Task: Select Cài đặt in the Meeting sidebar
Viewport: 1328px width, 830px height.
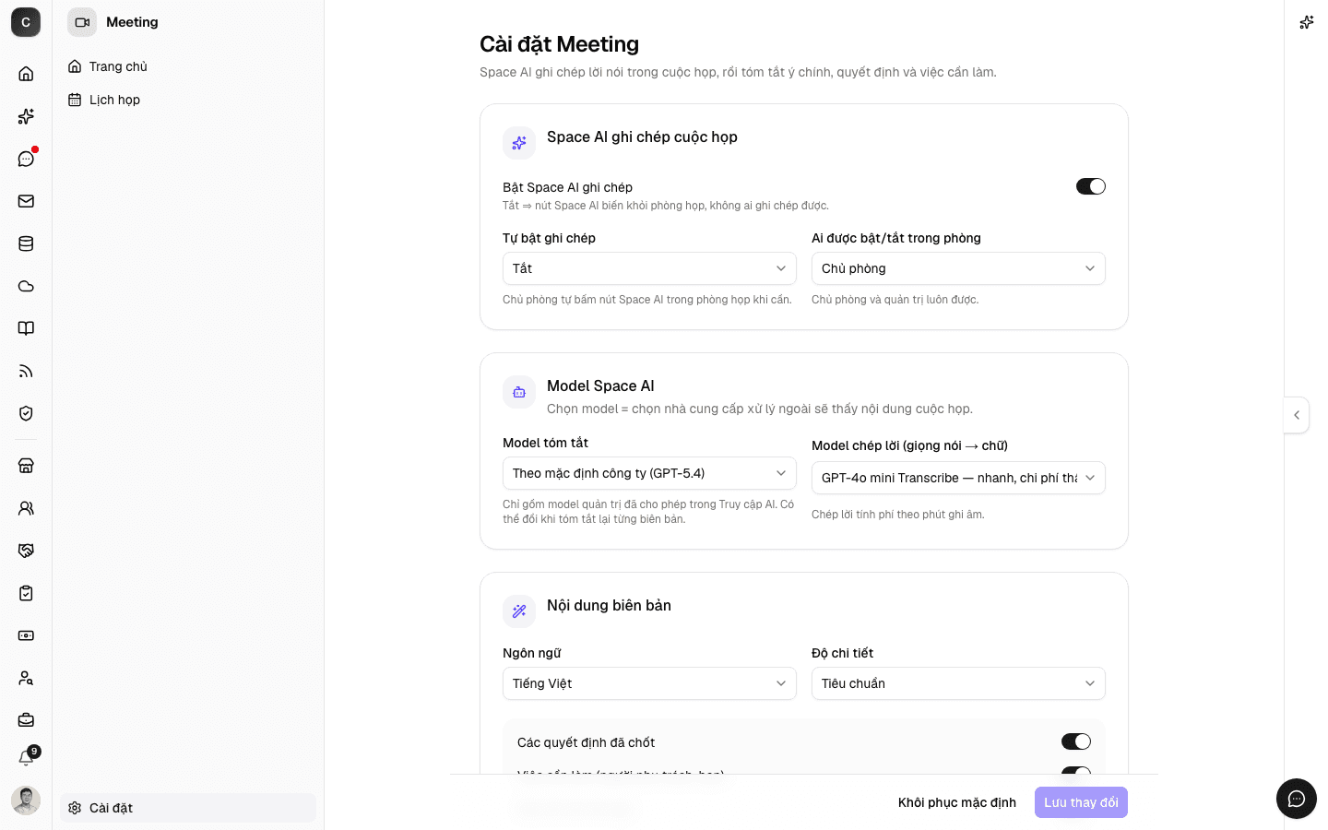Action: coord(188,808)
